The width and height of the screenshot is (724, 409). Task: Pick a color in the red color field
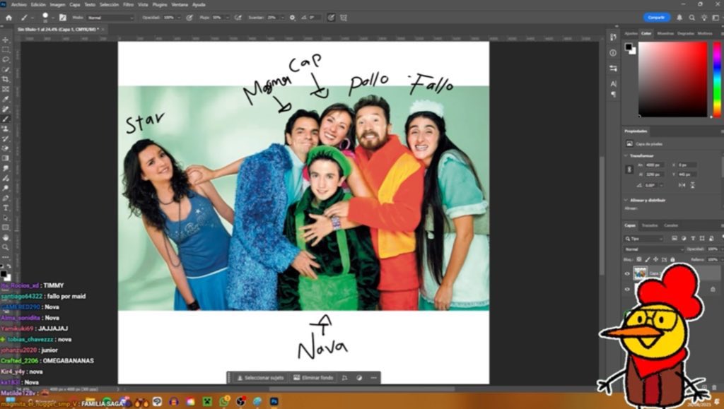tap(673, 79)
